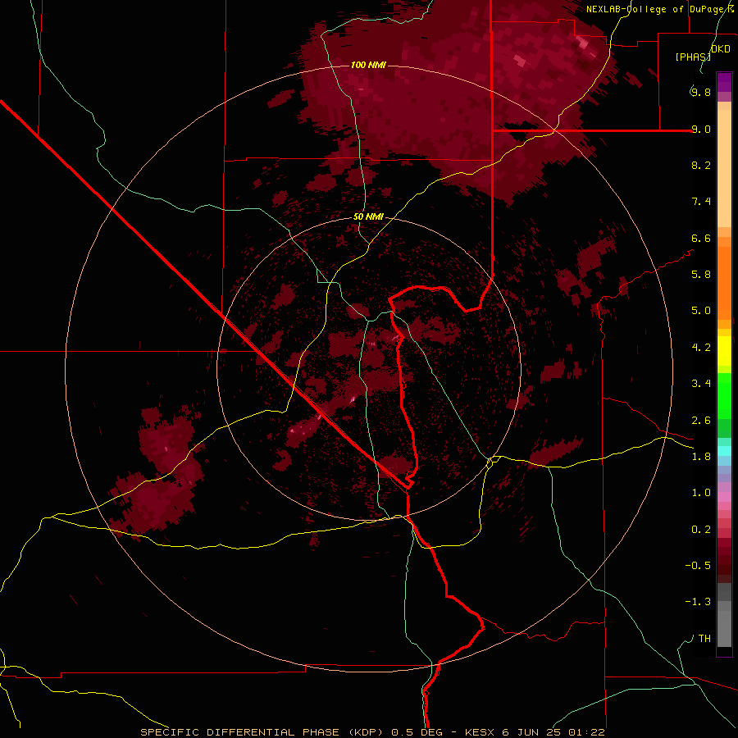Click the TH threshold label
The height and width of the screenshot is (738, 738).
pos(704,639)
